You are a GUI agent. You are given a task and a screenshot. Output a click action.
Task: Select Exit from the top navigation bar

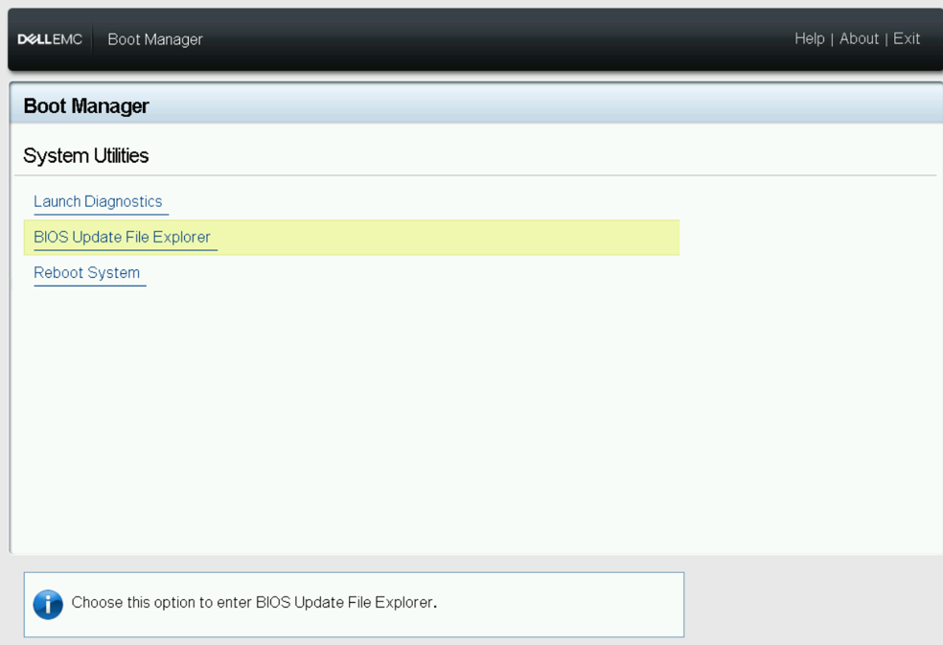[x=906, y=38]
